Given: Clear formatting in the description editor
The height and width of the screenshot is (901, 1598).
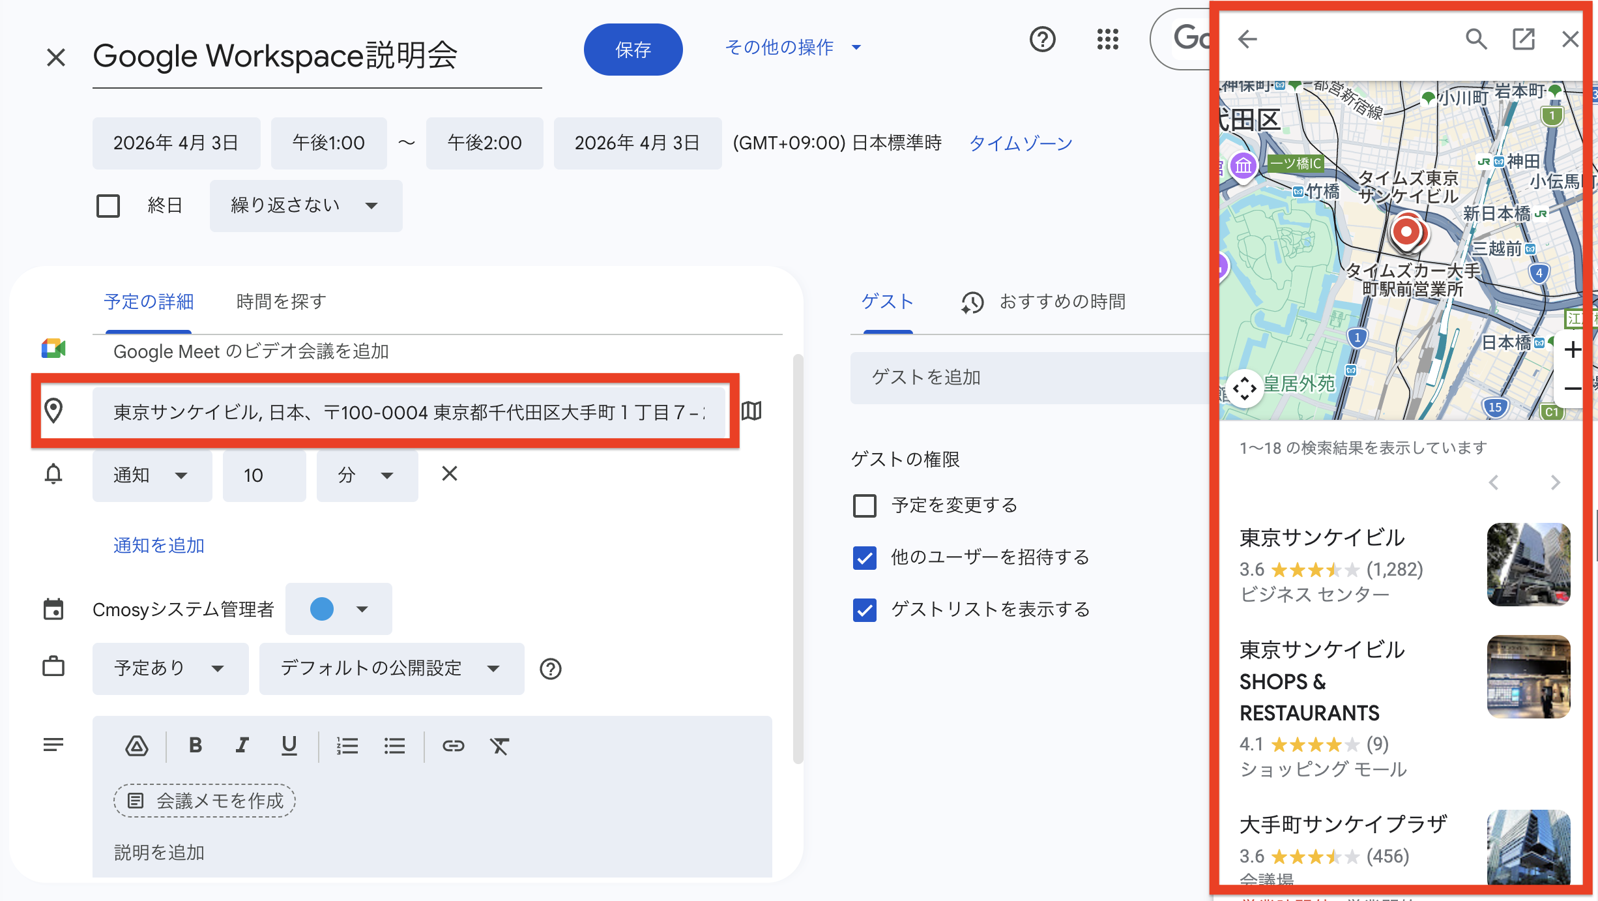Looking at the screenshot, I should coord(499,745).
